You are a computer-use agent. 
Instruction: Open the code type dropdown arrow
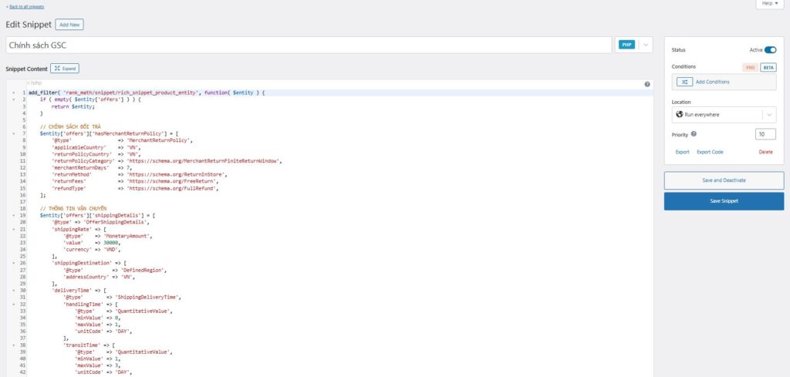pyautogui.click(x=646, y=45)
